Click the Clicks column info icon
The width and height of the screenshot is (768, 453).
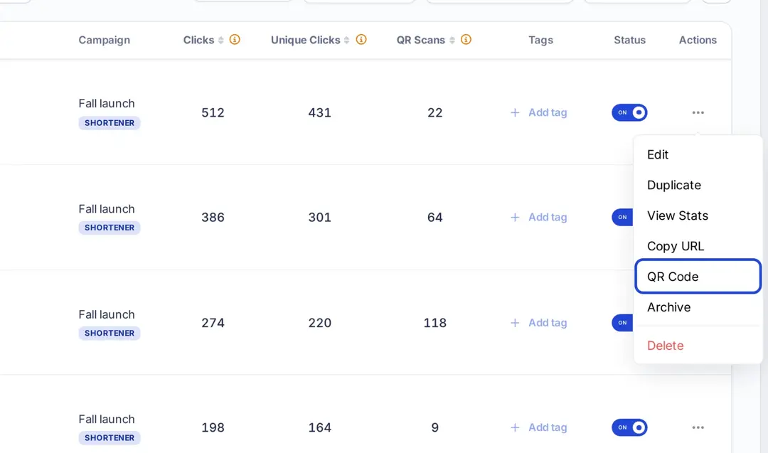pyautogui.click(x=235, y=40)
